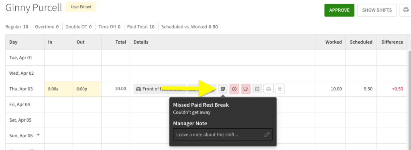Approve the timesheet
This screenshot has width=411, height=150.
click(339, 10)
